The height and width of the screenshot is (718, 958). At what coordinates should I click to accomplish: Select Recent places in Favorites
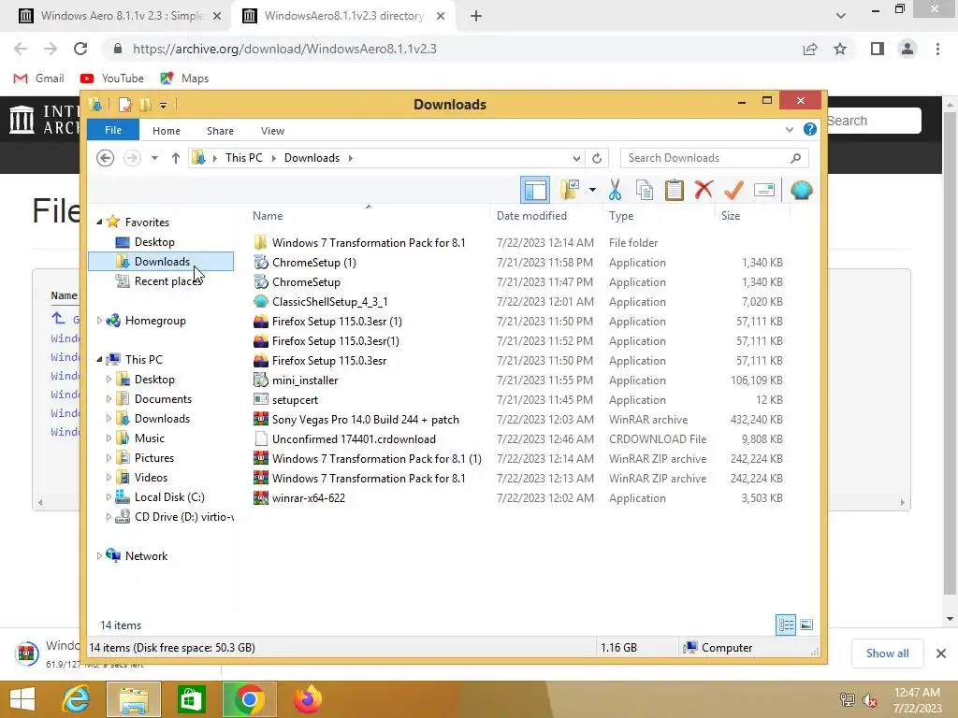tap(167, 281)
